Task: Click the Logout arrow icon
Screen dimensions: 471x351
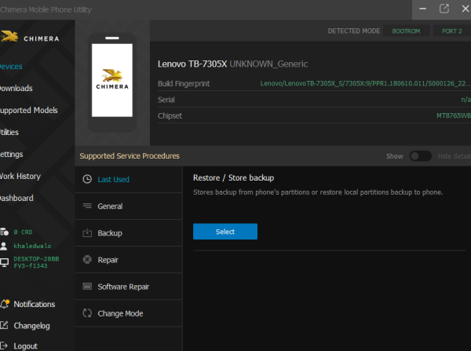Action: coord(4,346)
